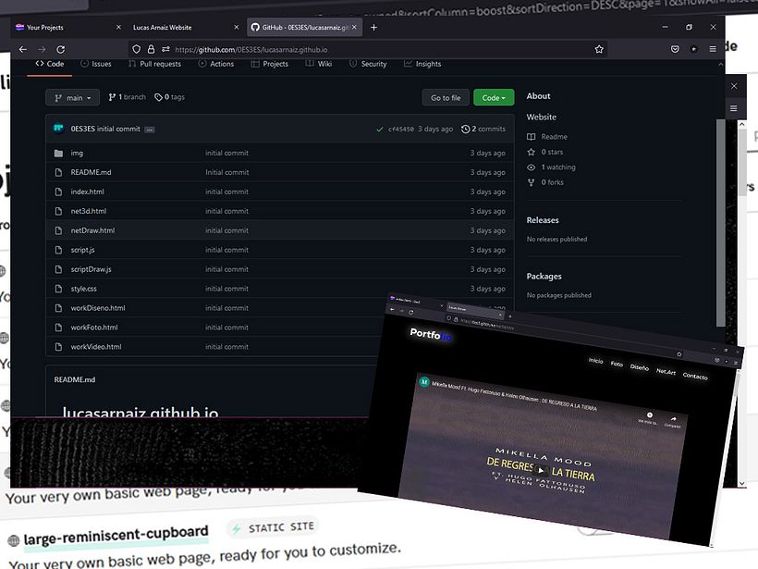Viewport: 758px width, 569px height.
Task: Open the Firefox hamburger menu
Action: coord(713,49)
